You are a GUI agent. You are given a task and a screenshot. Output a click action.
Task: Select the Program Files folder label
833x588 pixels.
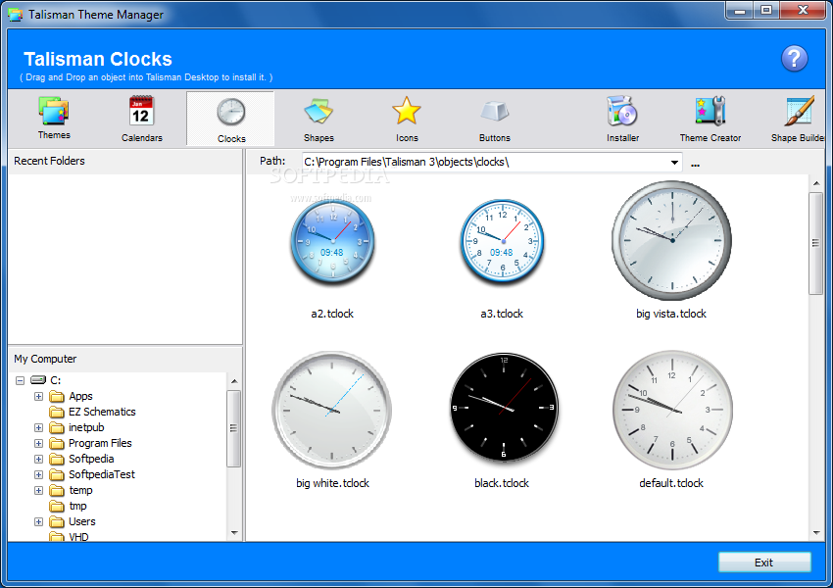coord(100,443)
